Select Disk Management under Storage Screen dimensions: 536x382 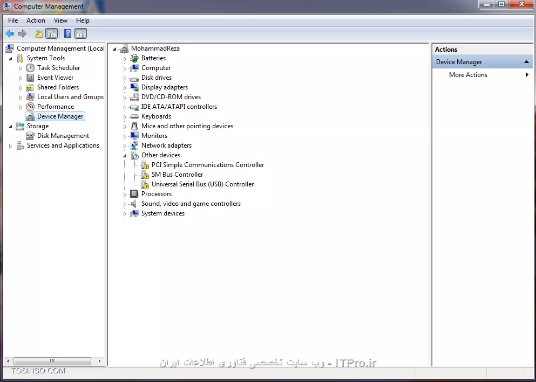point(63,136)
